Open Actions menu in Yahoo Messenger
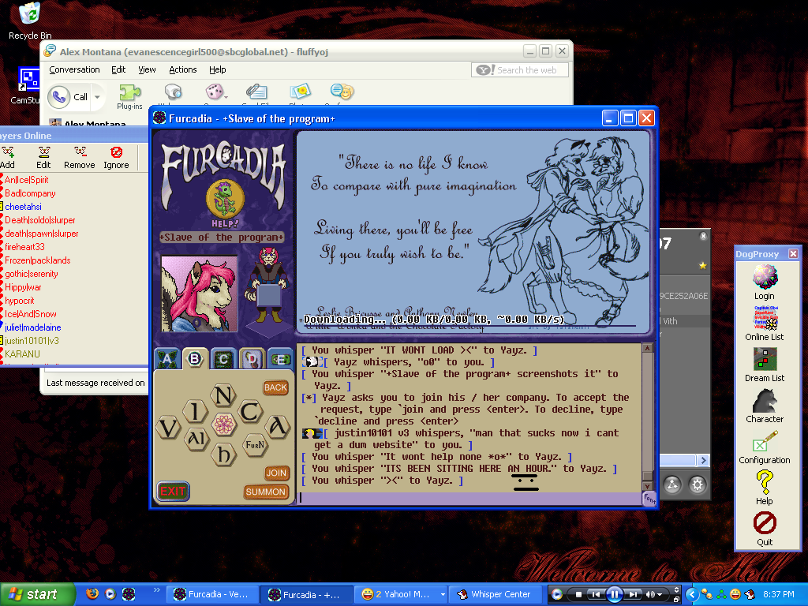The height and width of the screenshot is (606, 808). point(183,69)
